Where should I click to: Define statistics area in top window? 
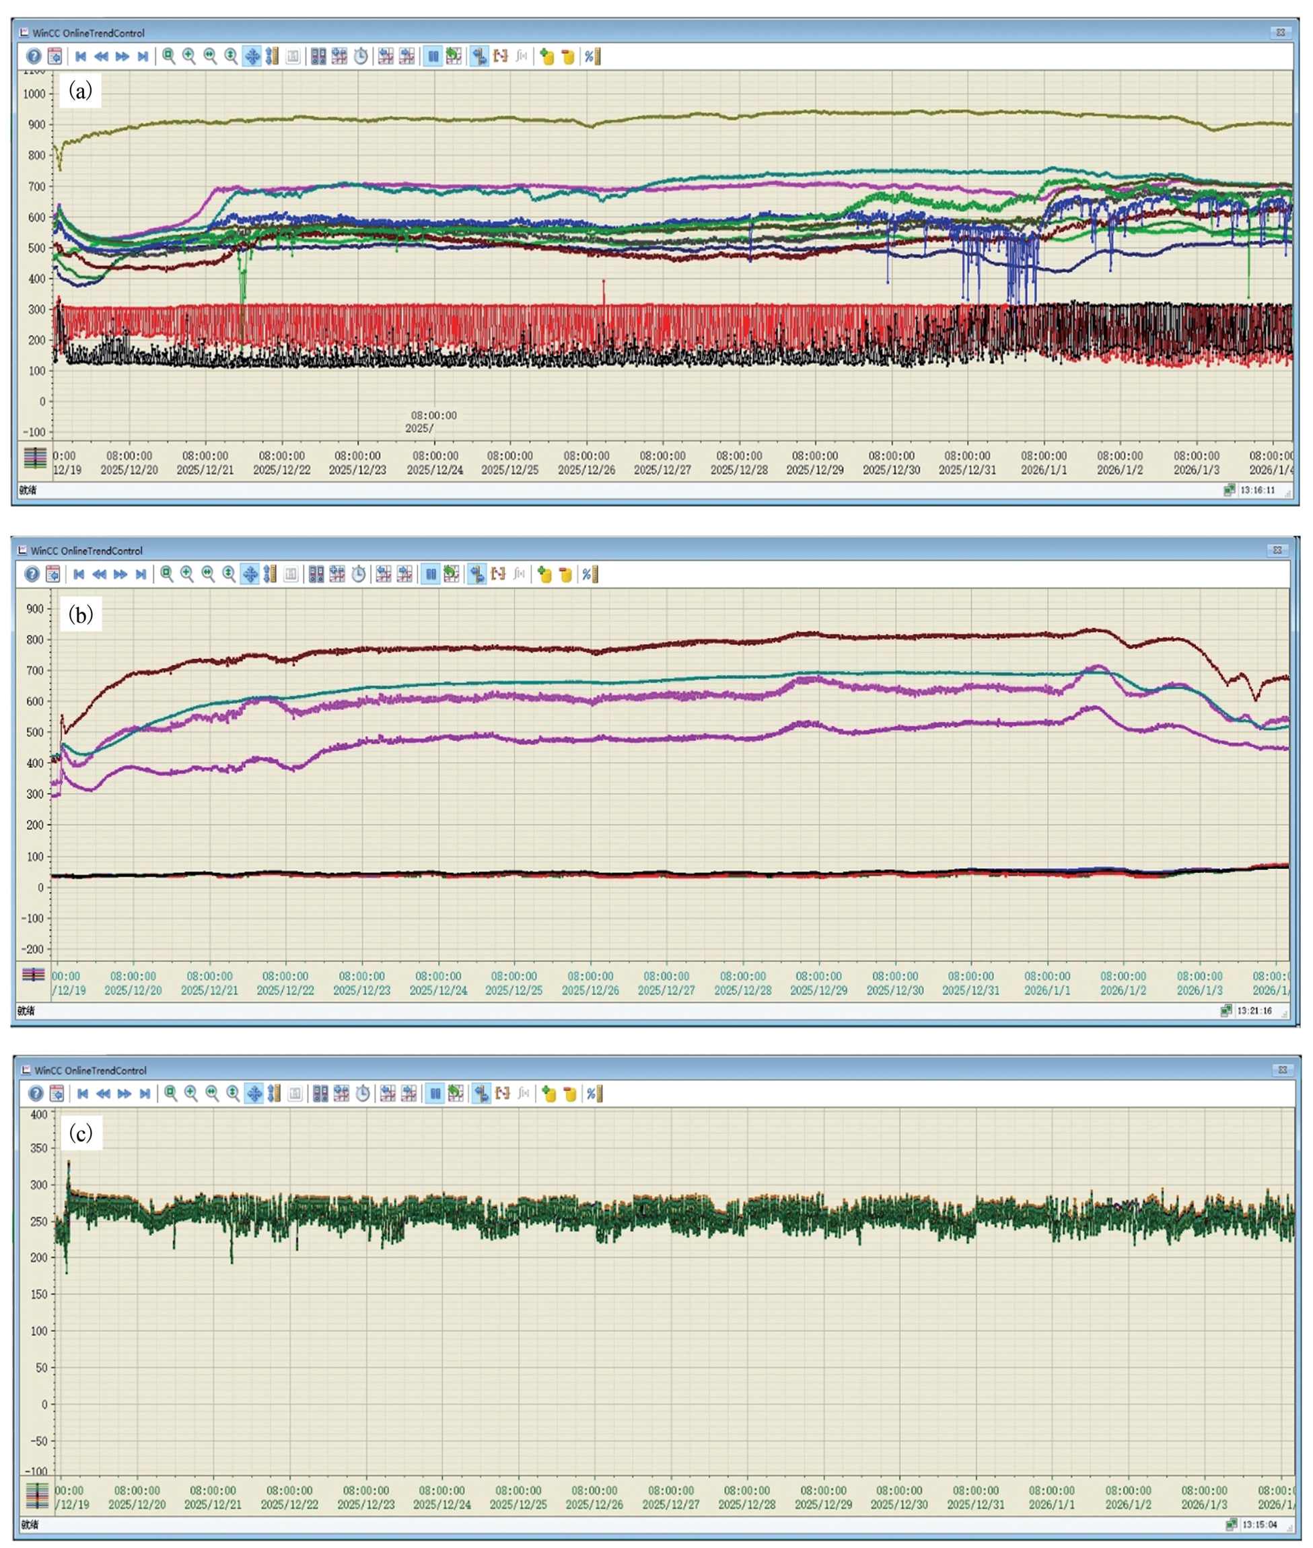(x=500, y=57)
